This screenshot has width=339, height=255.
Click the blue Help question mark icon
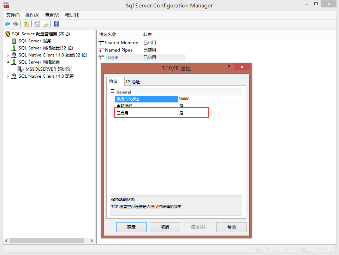point(56,24)
